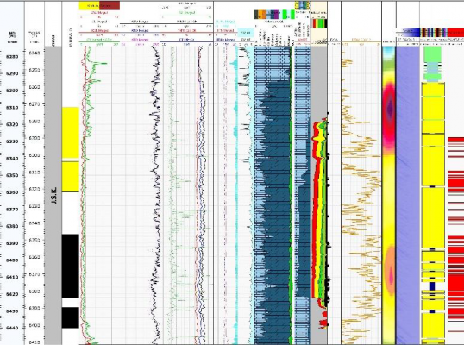Select the lavender image track
464x345 pixels.
408,195
